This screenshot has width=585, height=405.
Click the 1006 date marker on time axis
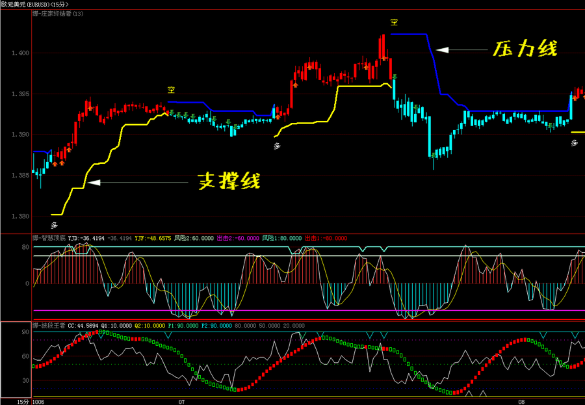[38, 402]
